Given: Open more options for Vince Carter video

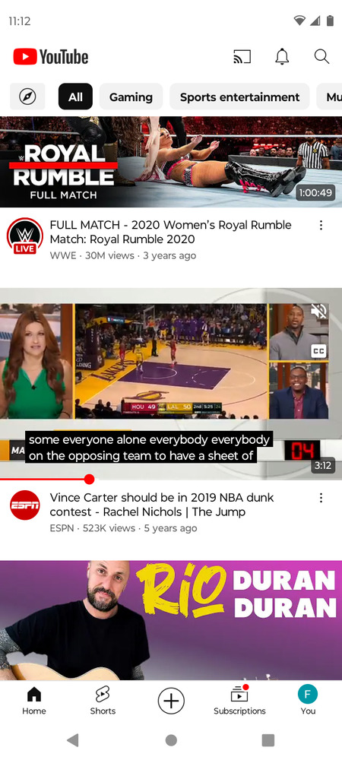Looking at the screenshot, I should (x=321, y=498).
